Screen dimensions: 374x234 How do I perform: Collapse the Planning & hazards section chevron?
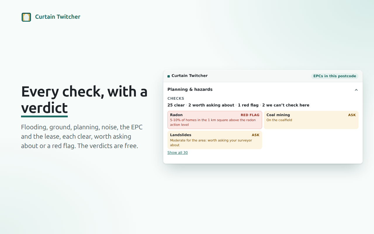(x=356, y=90)
